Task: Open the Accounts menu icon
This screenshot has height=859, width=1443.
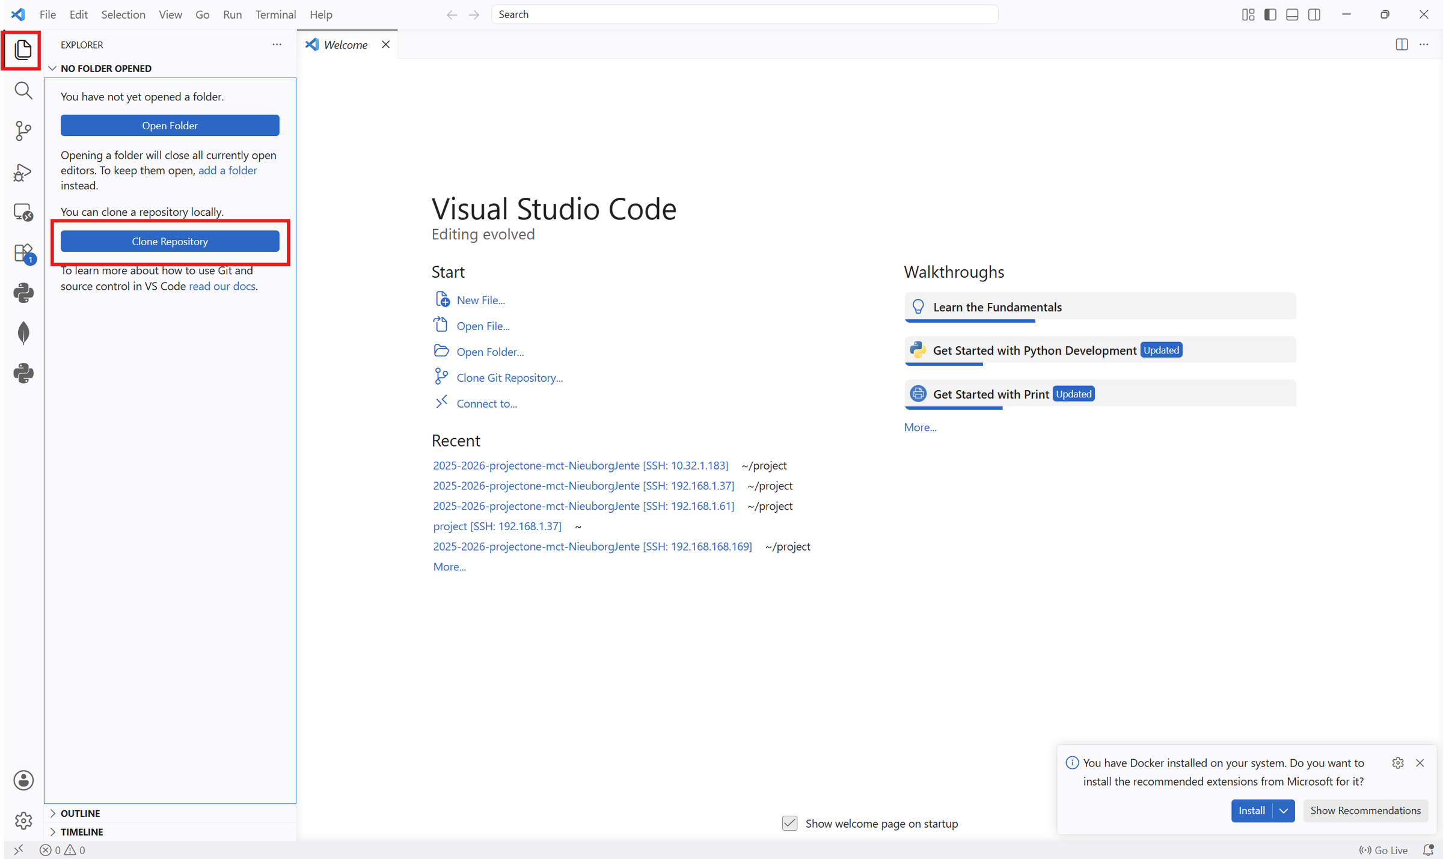Action: 23,780
